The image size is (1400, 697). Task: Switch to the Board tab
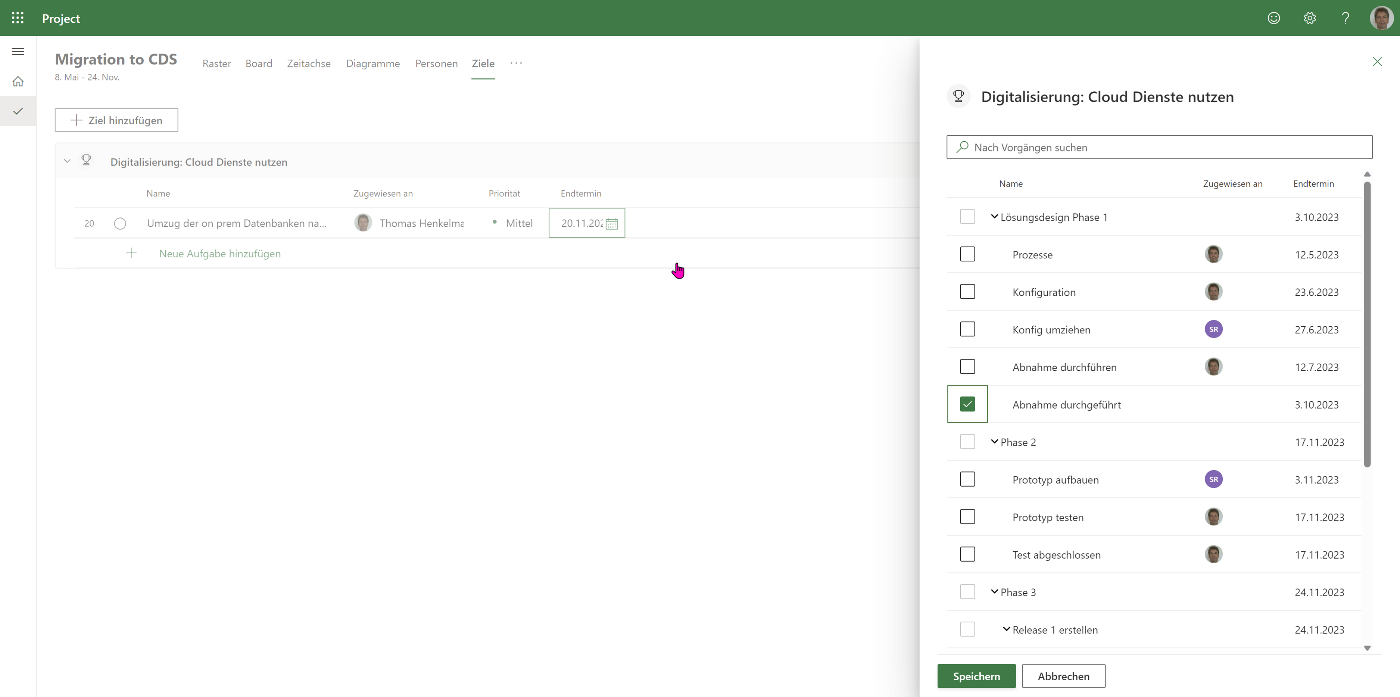point(259,63)
